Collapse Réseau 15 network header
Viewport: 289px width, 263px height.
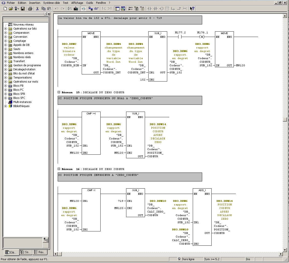click(59, 92)
